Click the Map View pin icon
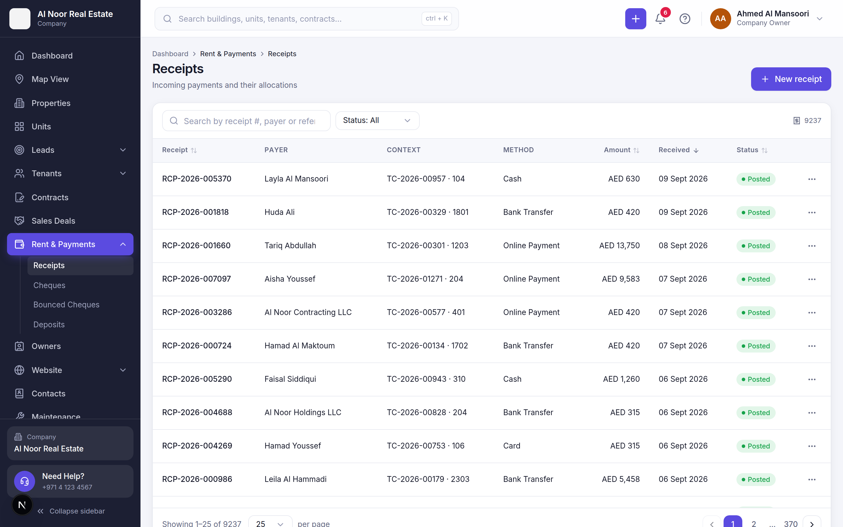843x527 pixels. pyautogui.click(x=19, y=79)
